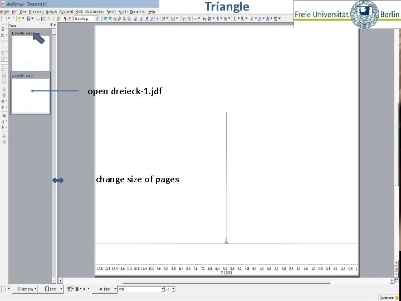This screenshot has height=301, width=401.
Task: Select the crosshair cursor tool
Action: 158,19
